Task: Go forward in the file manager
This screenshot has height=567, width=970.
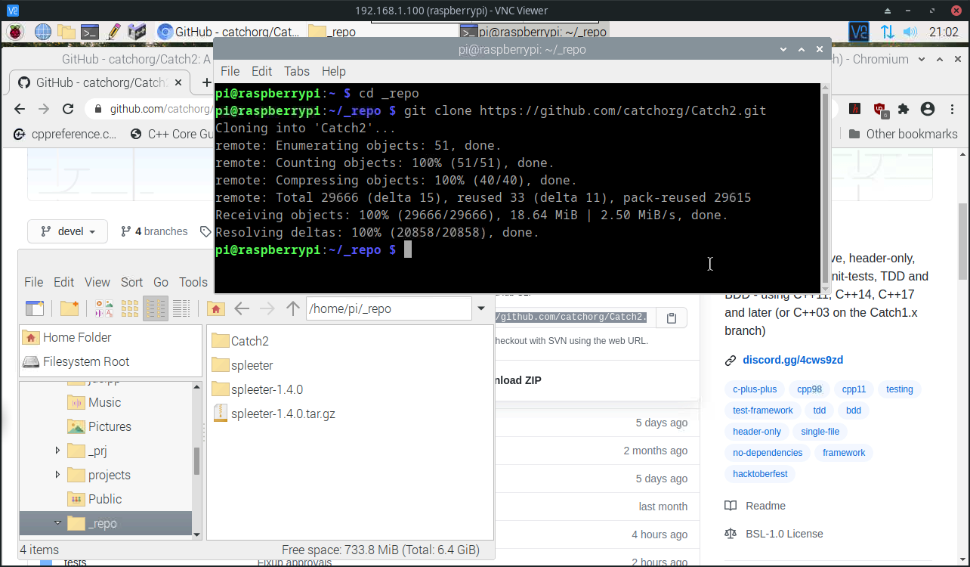Action: pos(267,308)
